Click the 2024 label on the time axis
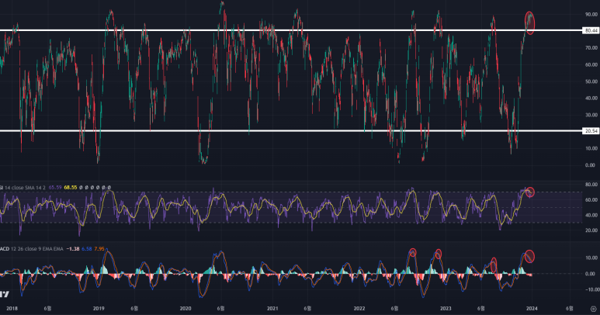600x315 pixels. (532, 309)
